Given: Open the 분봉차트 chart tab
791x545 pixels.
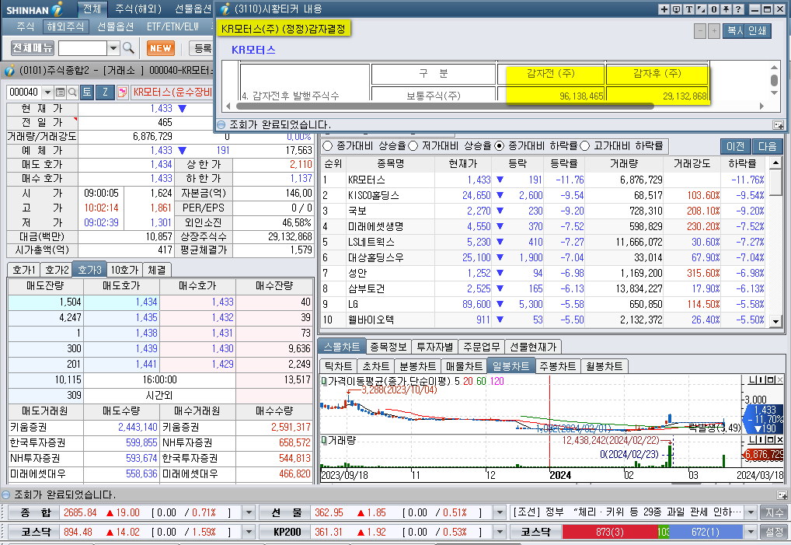Looking at the screenshot, I should 417,366.
